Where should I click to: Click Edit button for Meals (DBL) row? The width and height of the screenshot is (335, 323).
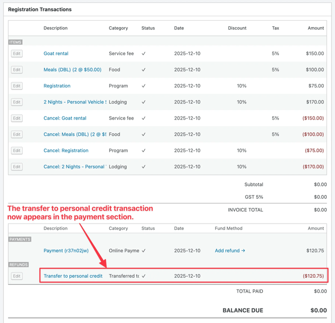16,70
